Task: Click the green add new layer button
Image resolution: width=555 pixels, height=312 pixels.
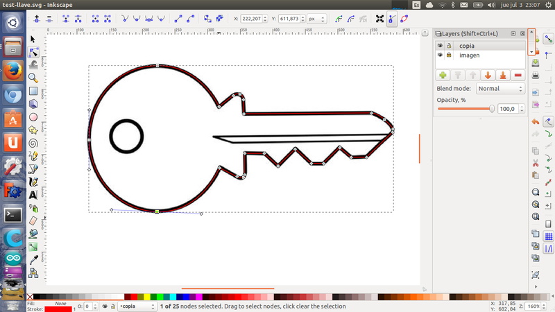Action: (x=442, y=75)
